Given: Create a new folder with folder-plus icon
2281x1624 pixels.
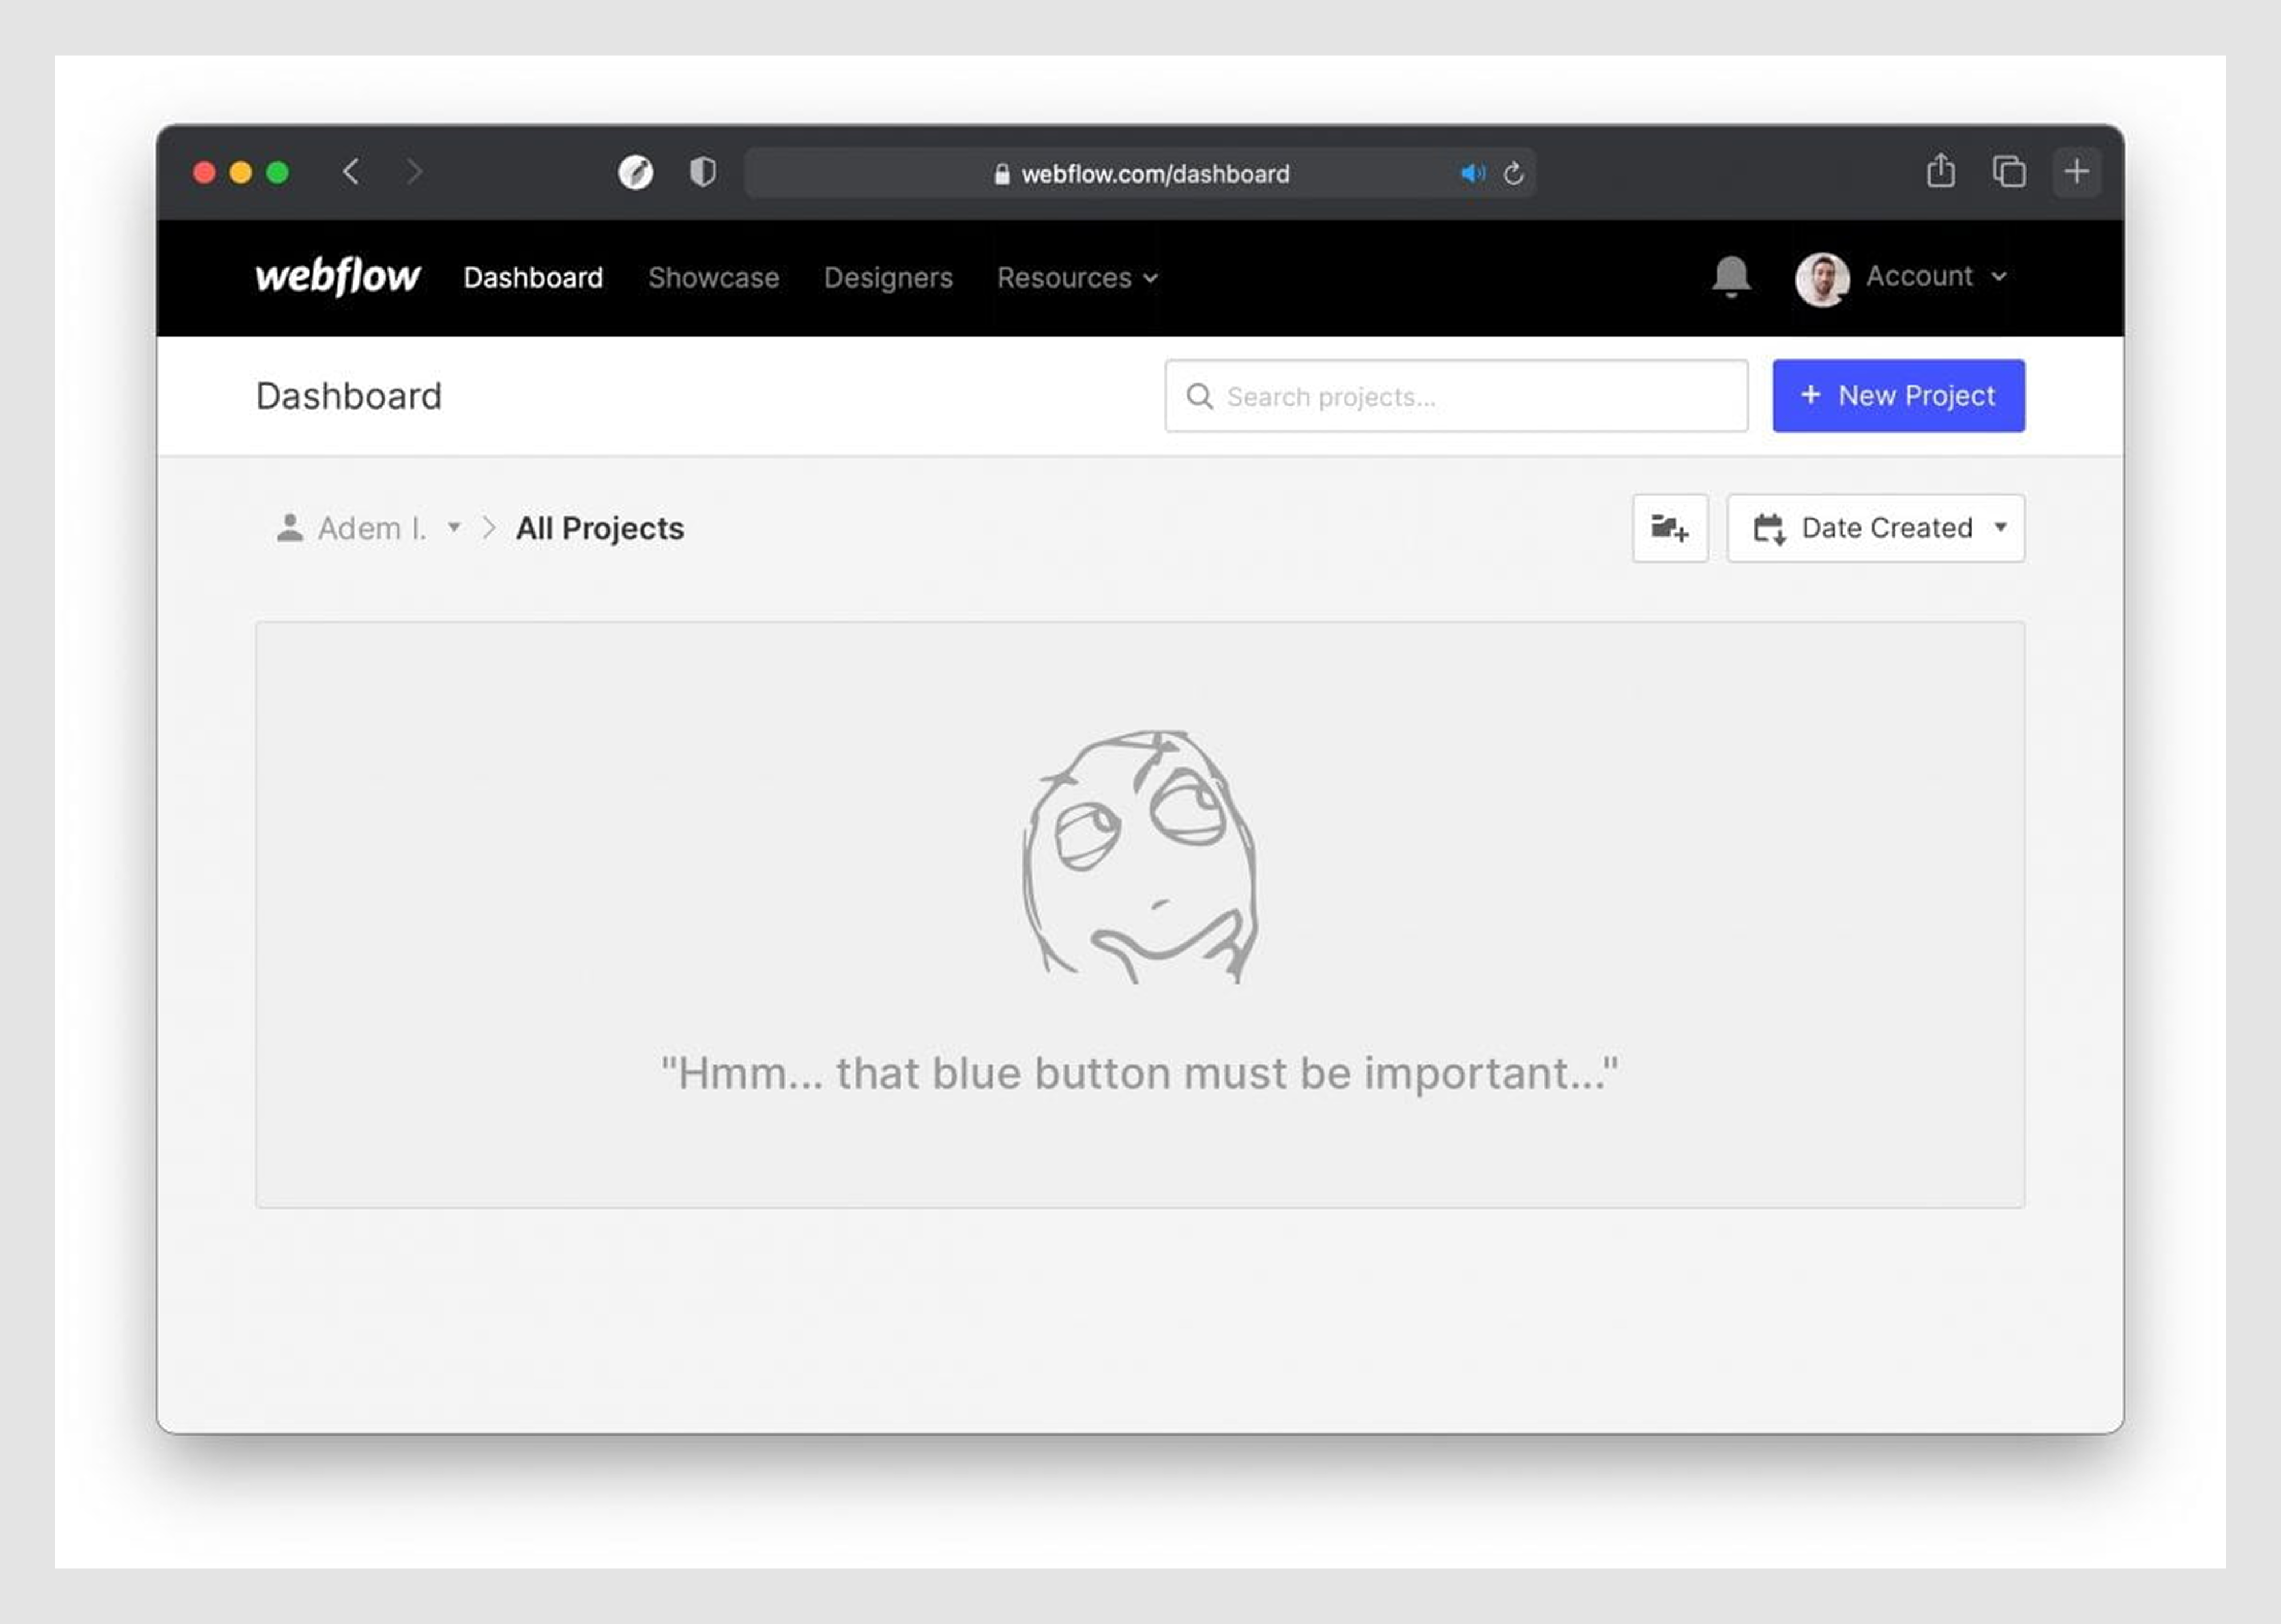Looking at the screenshot, I should [1671, 528].
